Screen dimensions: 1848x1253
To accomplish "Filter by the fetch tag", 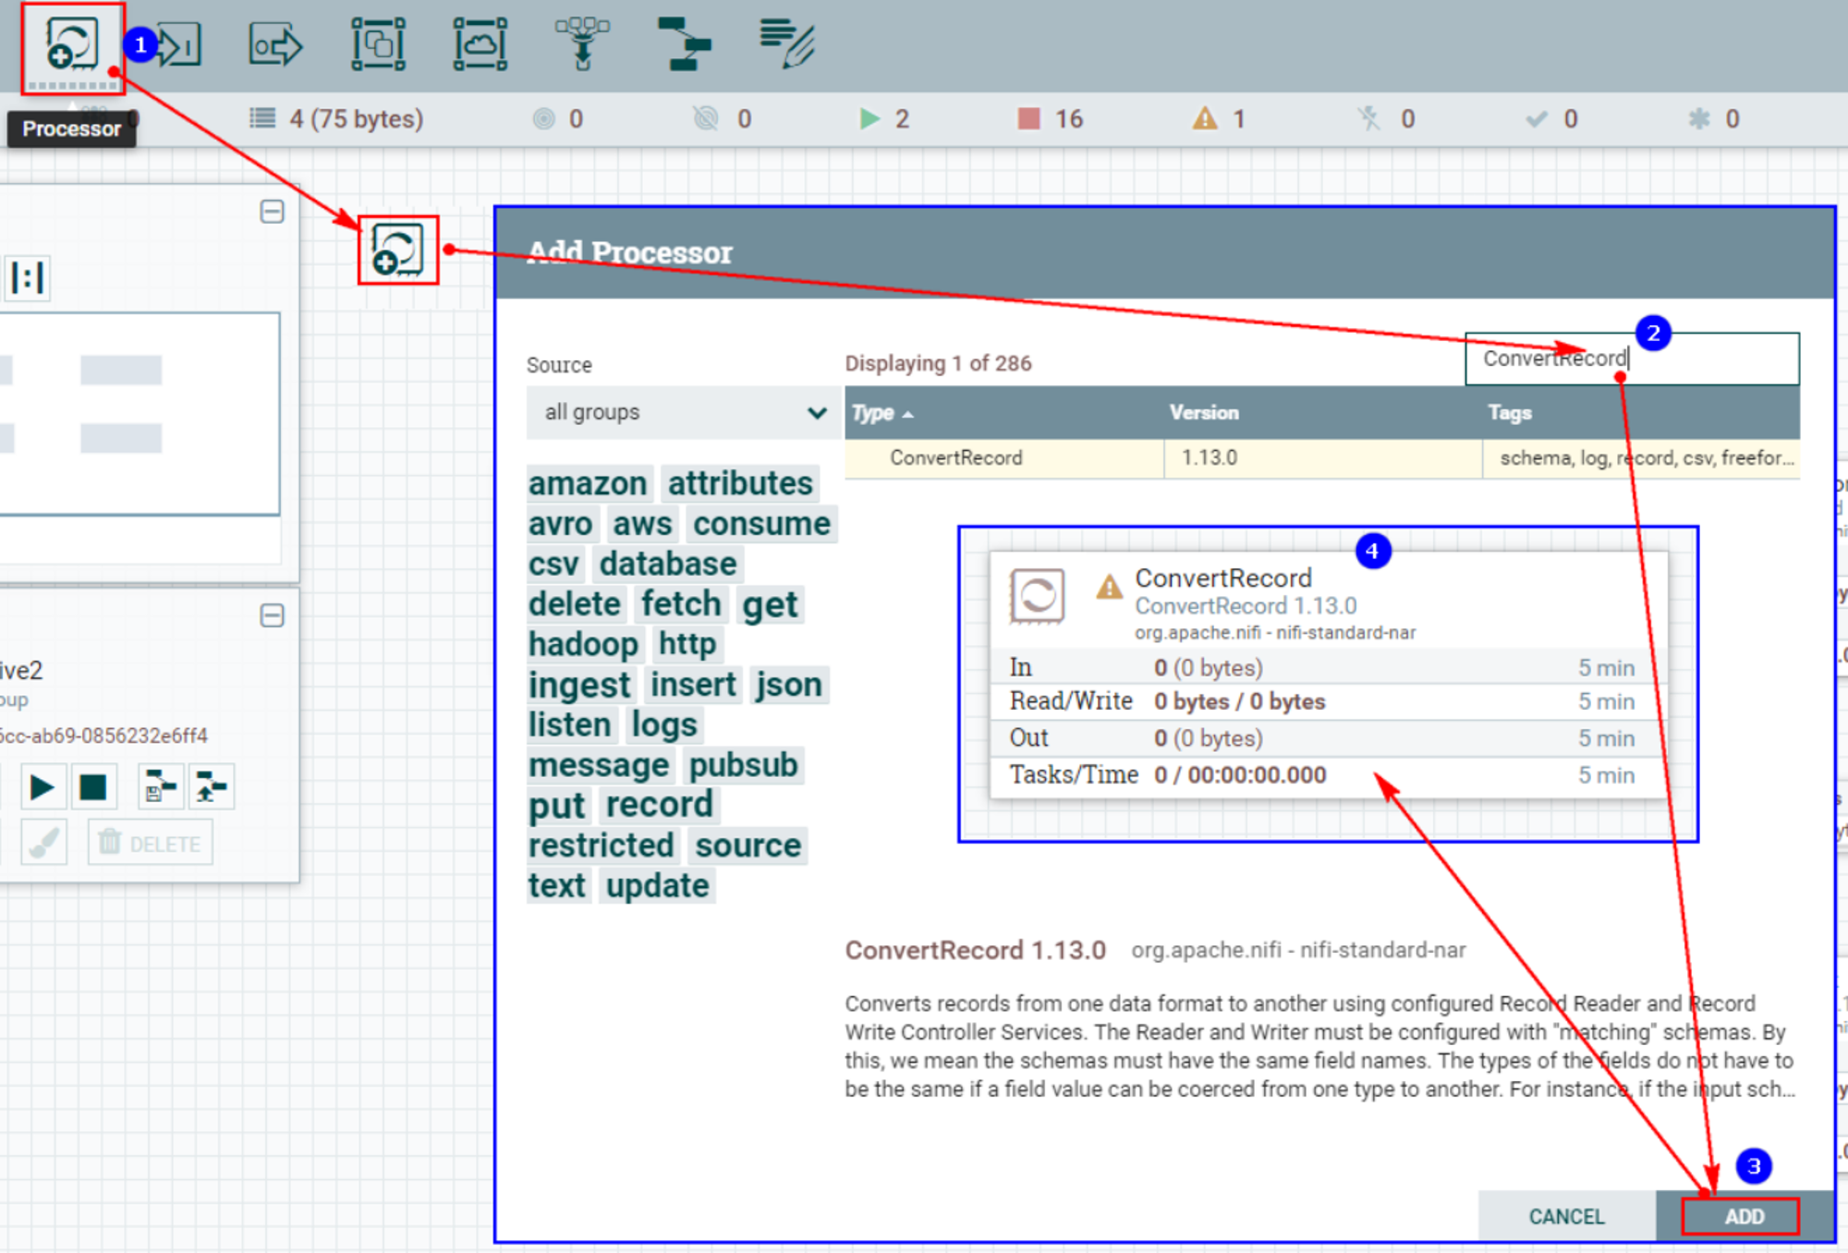I will (682, 604).
